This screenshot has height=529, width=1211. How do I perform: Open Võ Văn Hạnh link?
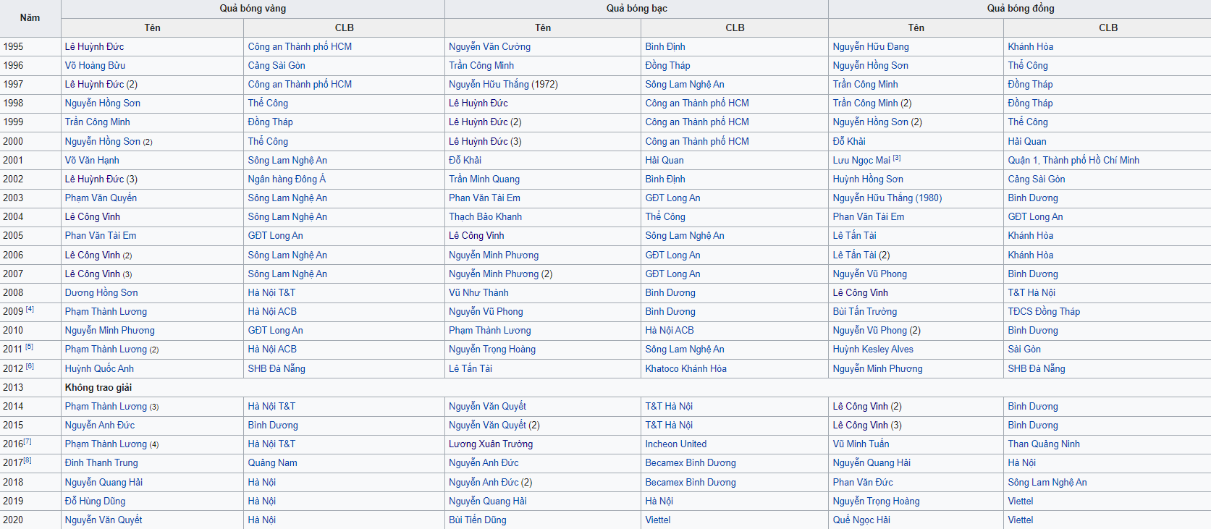pos(92,160)
